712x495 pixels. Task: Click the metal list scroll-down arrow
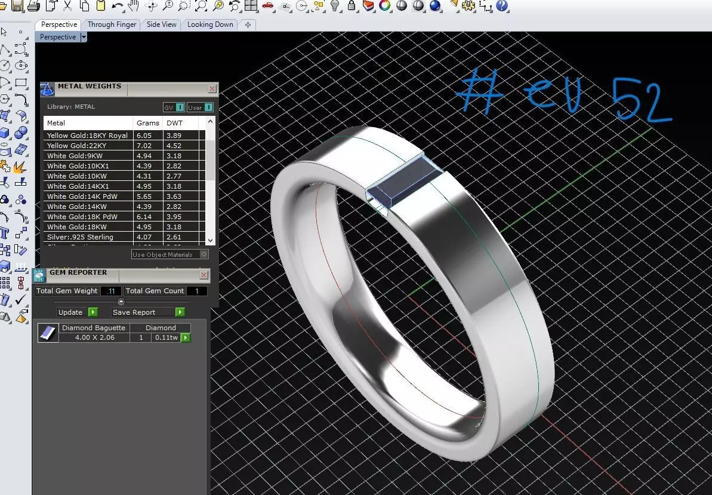coord(210,240)
